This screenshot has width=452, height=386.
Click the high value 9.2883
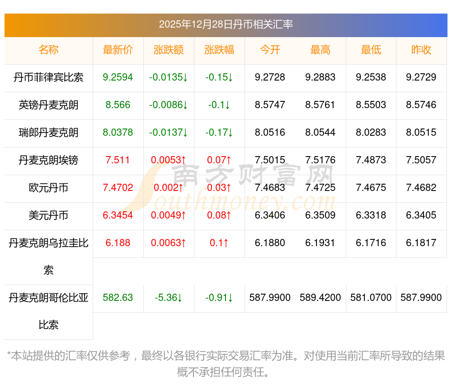tap(320, 77)
